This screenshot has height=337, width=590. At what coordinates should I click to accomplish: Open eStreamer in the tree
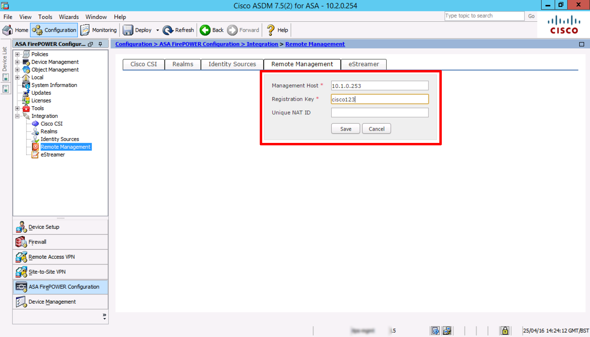point(53,154)
